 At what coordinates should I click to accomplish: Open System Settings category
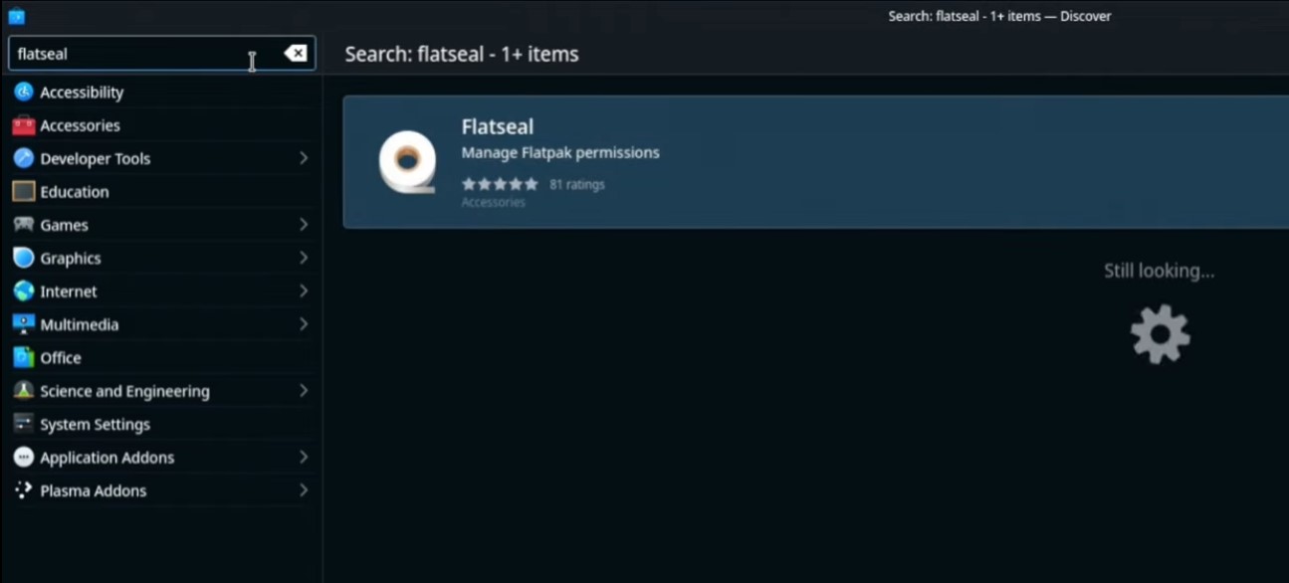click(x=95, y=425)
